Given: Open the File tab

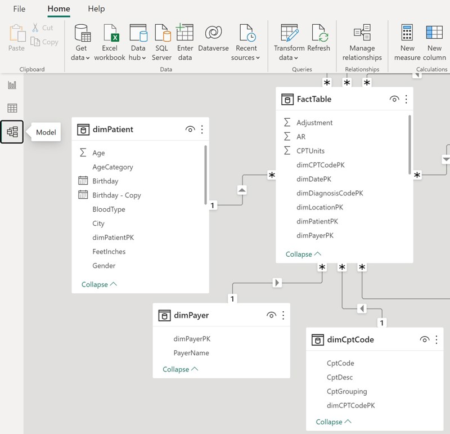Looking at the screenshot, I should [x=19, y=9].
